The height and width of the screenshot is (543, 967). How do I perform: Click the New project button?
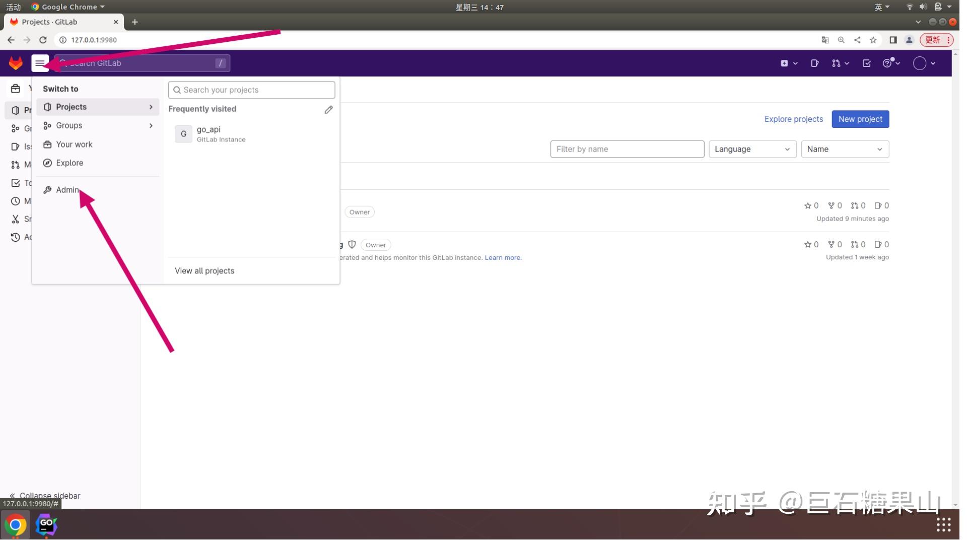pos(860,119)
